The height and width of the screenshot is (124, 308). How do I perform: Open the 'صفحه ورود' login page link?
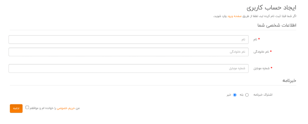234,16
